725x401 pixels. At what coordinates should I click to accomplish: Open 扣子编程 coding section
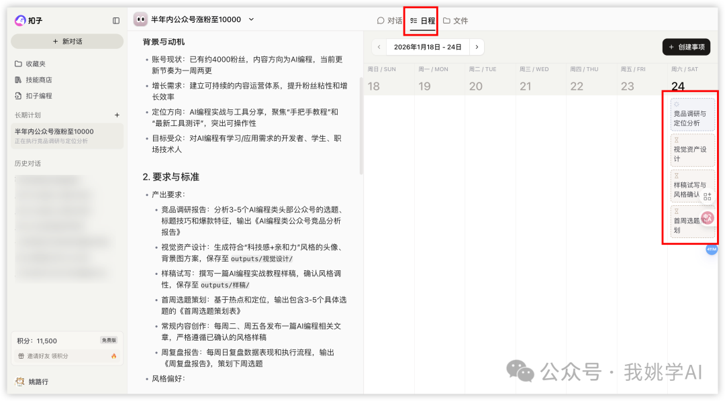click(x=38, y=96)
